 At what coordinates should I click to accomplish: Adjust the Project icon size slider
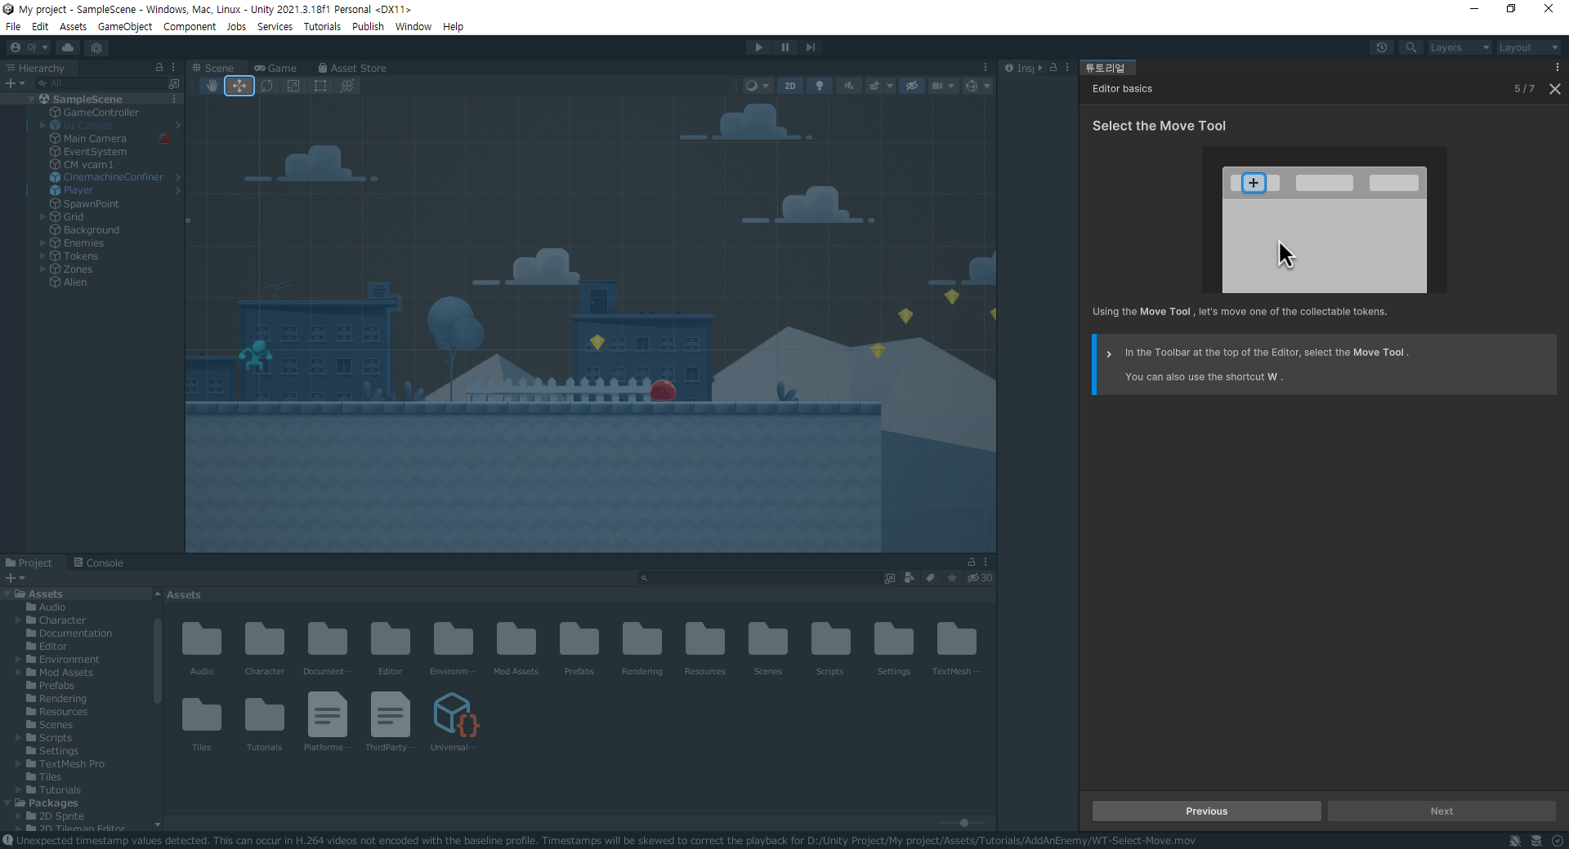tap(964, 823)
